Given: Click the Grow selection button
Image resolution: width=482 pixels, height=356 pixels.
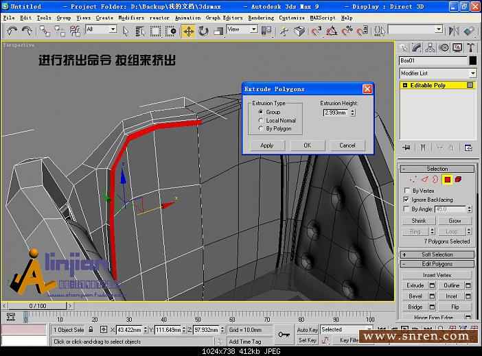Looking at the screenshot, I should [455, 221].
